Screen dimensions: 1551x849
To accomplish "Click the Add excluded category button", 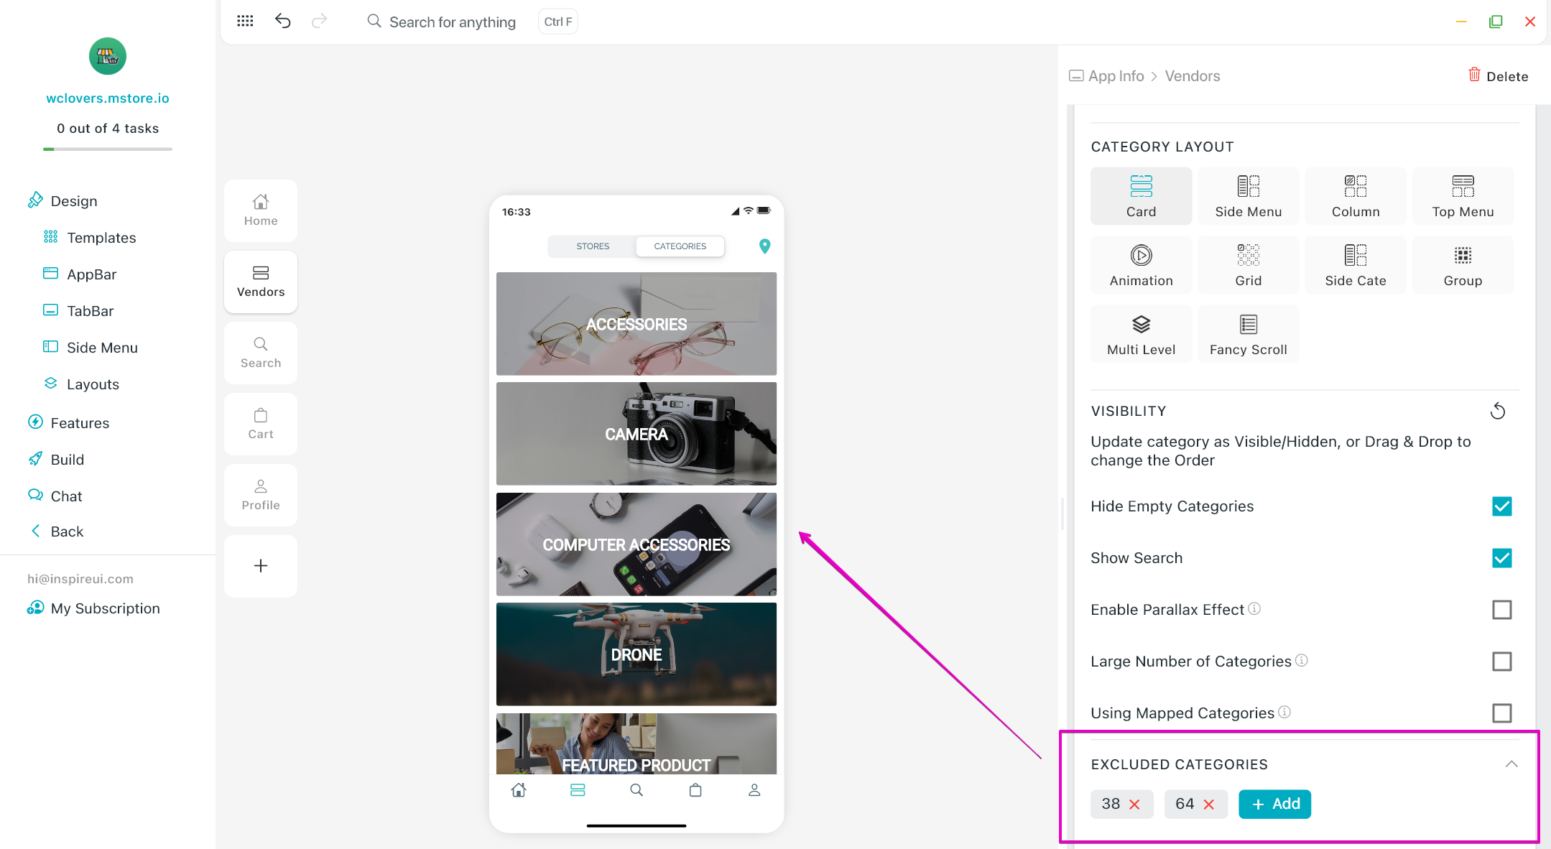I will point(1274,804).
